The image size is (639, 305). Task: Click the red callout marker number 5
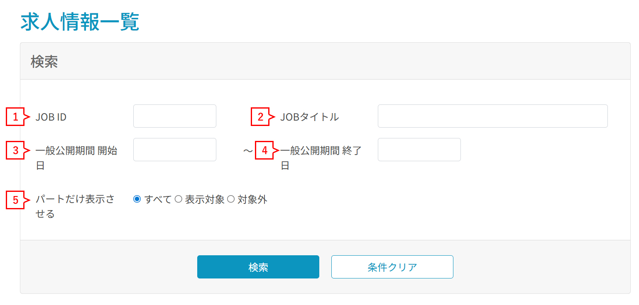tap(16, 200)
